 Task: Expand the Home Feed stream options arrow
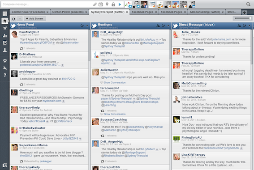click(x=87, y=25)
